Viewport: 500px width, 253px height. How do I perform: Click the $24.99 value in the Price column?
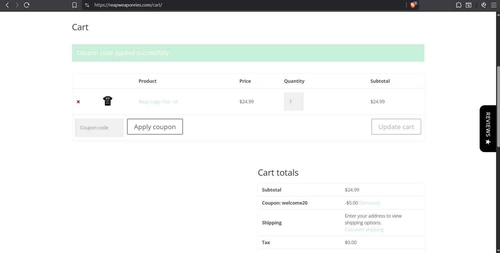(246, 102)
